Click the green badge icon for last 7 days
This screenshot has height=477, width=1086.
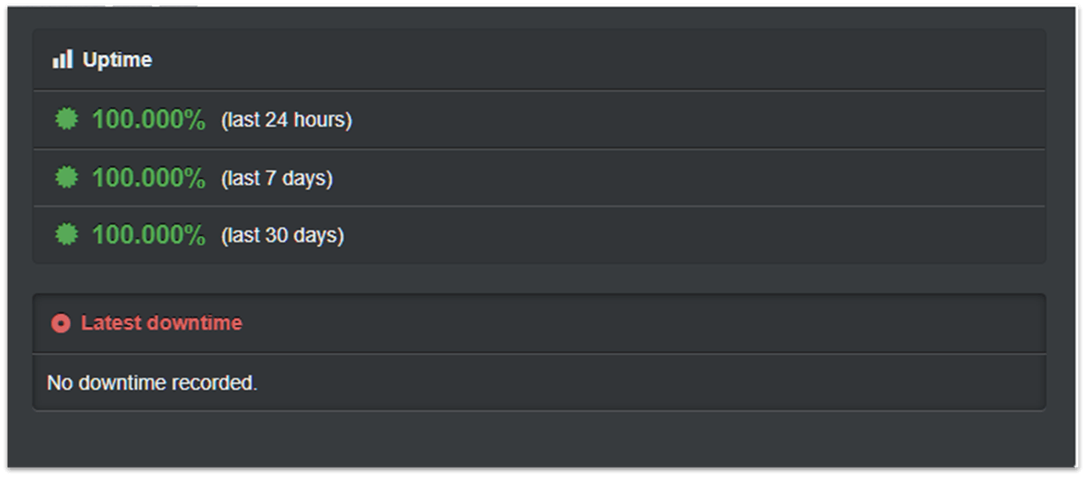66,177
